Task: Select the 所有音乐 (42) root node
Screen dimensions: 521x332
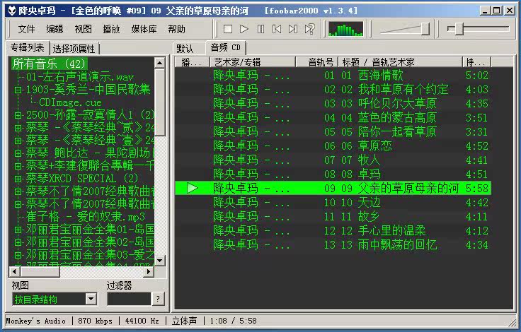Action: pos(49,64)
